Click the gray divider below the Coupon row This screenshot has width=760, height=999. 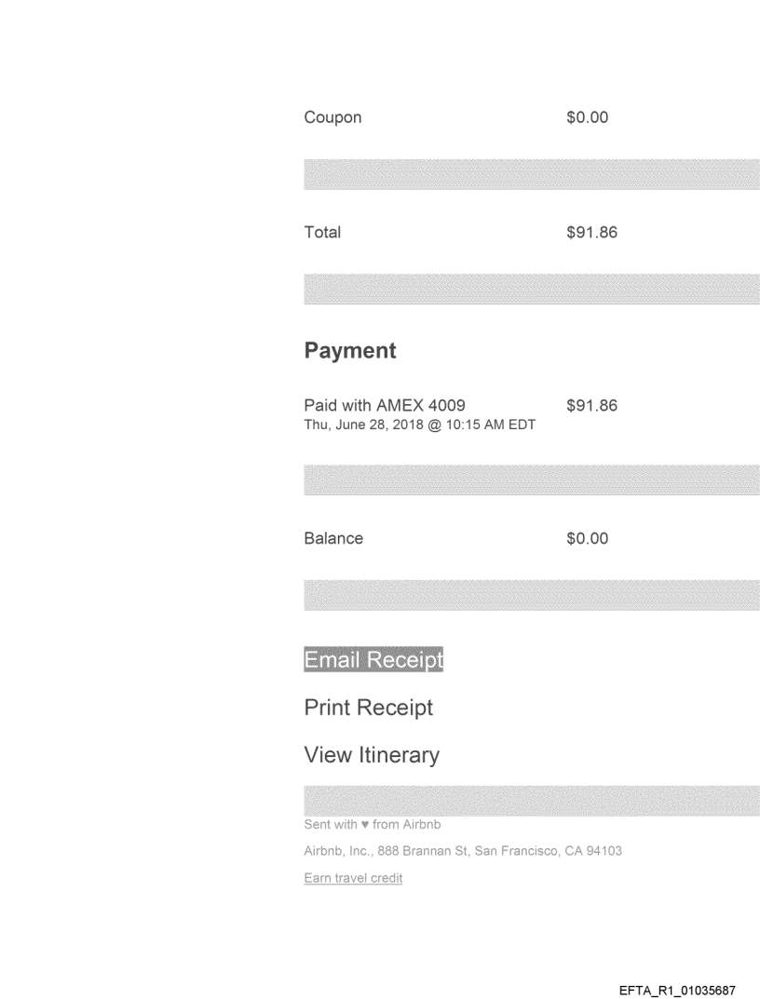pos(531,174)
